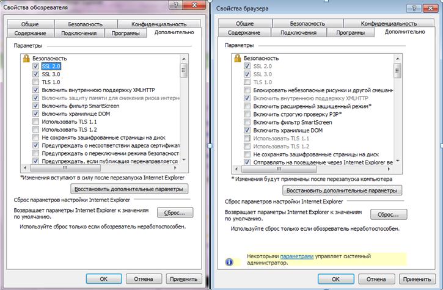Open Безопасность tab in Свойства обозревателя
This screenshot has height=290, width=443.
86,24
